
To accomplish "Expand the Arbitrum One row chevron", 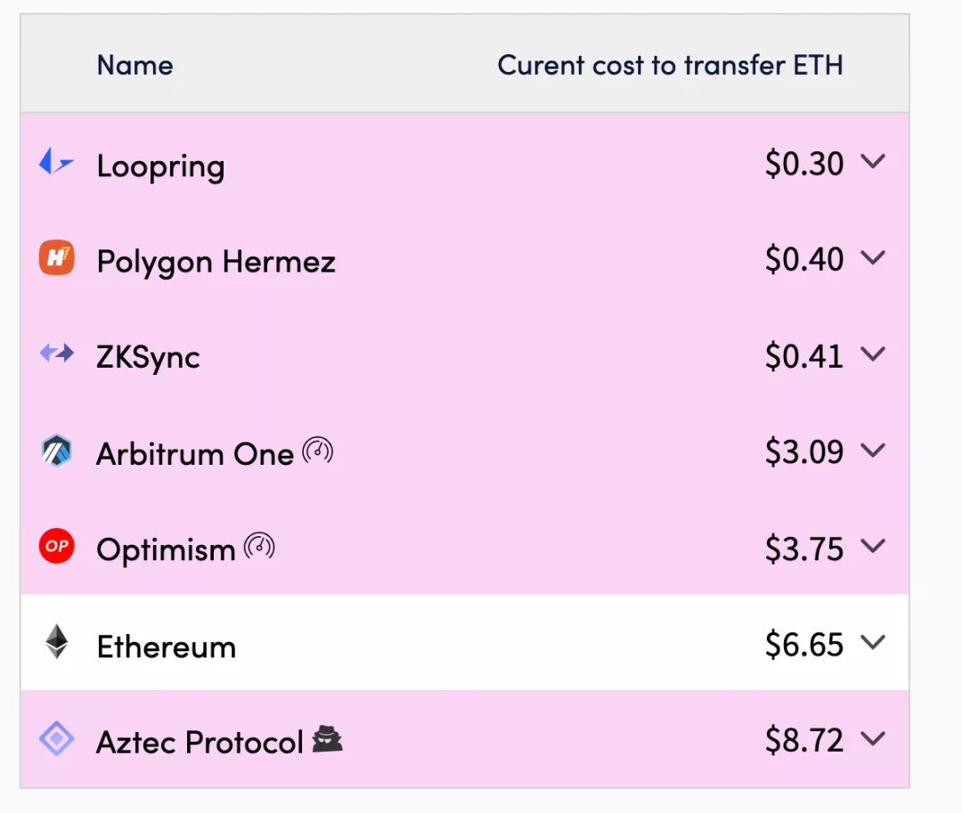I will (872, 450).
